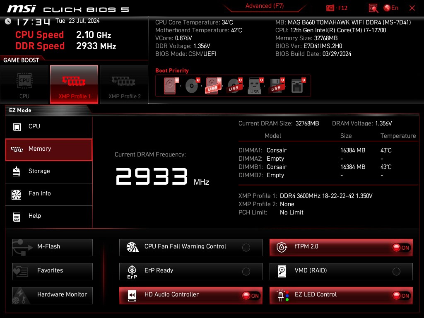Screen dimensions: 424x318
Task: Enable XMP Profile 2 tile
Action: click(124, 84)
